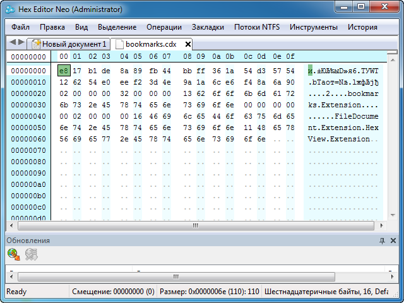The height and width of the screenshot is (303, 404).
Task: Click the check for updates globe icon
Action: pos(13,254)
